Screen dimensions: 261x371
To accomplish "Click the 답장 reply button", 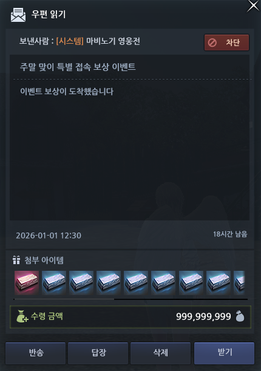I will click(98, 353).
